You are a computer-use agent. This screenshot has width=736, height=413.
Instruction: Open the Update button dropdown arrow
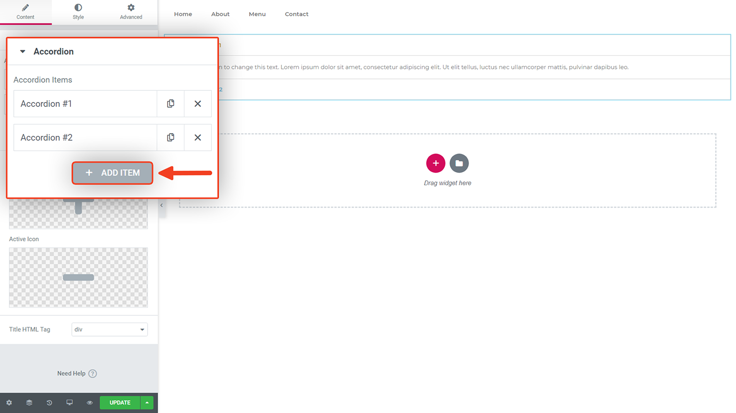point(146,403)
